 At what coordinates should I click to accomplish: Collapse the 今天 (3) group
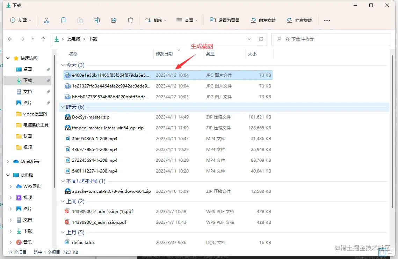[63, 65]
